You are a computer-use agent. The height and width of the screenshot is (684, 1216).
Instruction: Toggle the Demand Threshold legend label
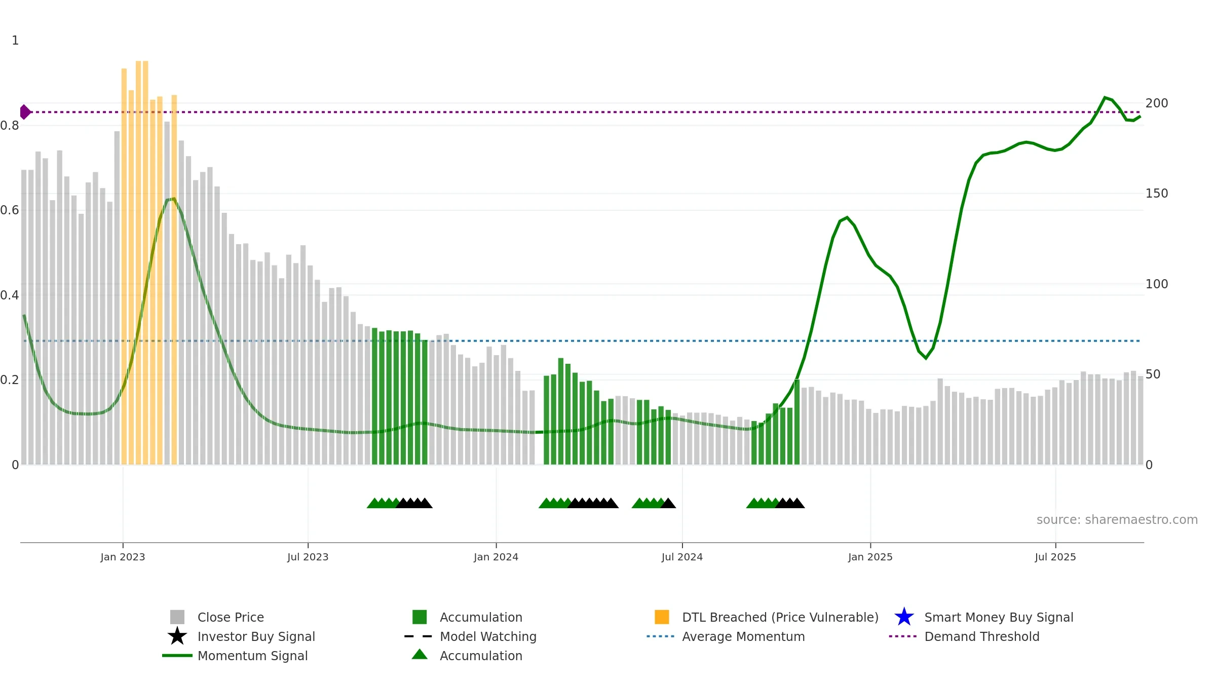pyautogui.click(x=982, y=636)
